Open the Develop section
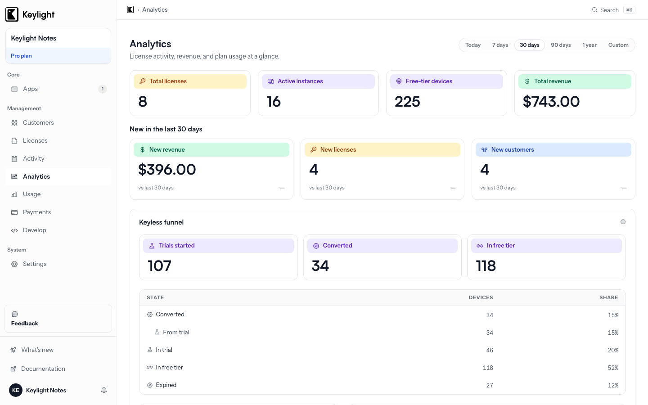This screenshot has width=648, height=405. 58,230
